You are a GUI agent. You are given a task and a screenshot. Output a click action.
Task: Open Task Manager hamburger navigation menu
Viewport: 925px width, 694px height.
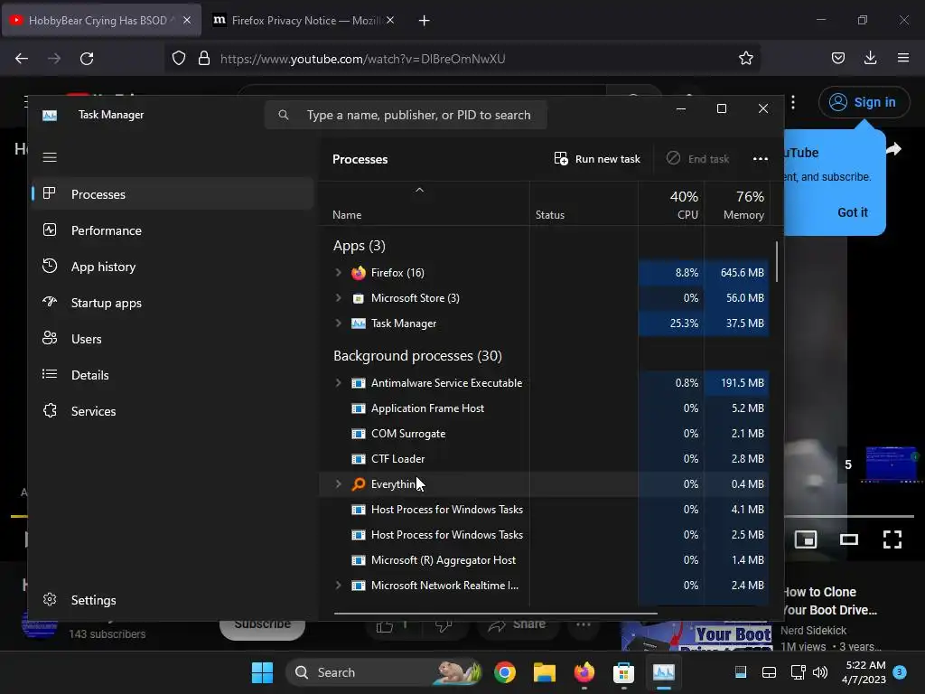(50, 157)
